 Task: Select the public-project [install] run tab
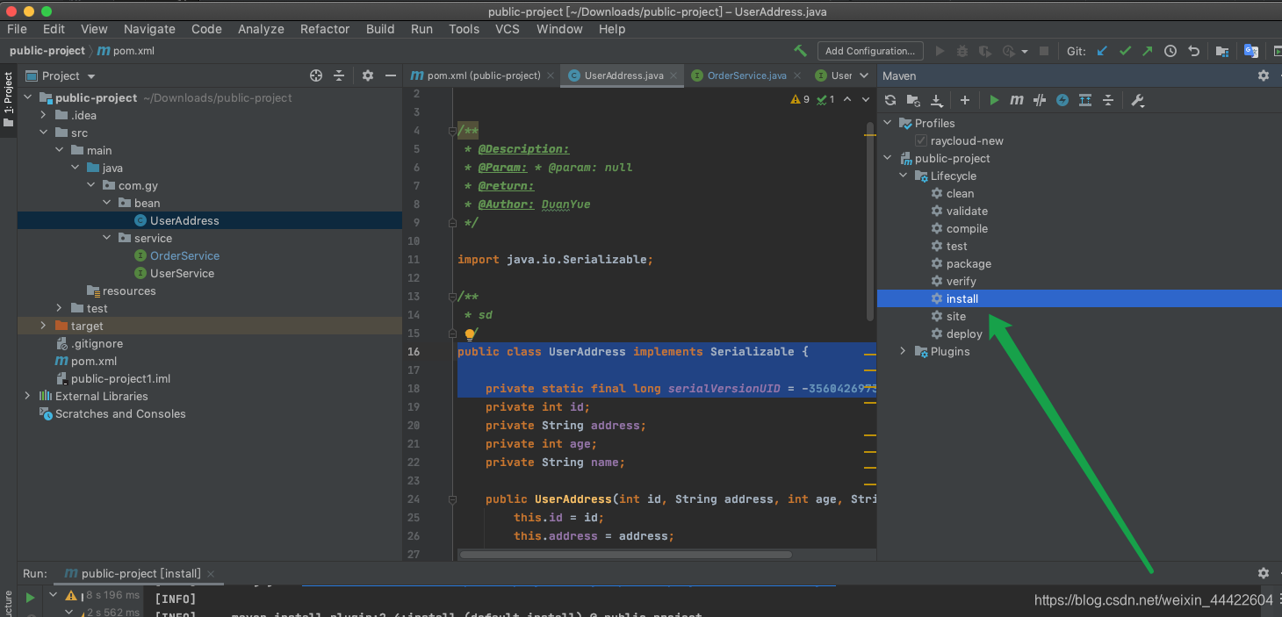[140, 573]
